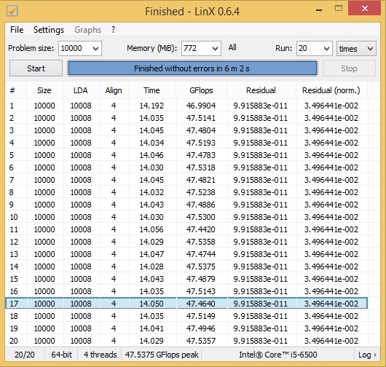Screen dimensions: 386x367
Task: Click the Stop button
Action: (349, 68)
